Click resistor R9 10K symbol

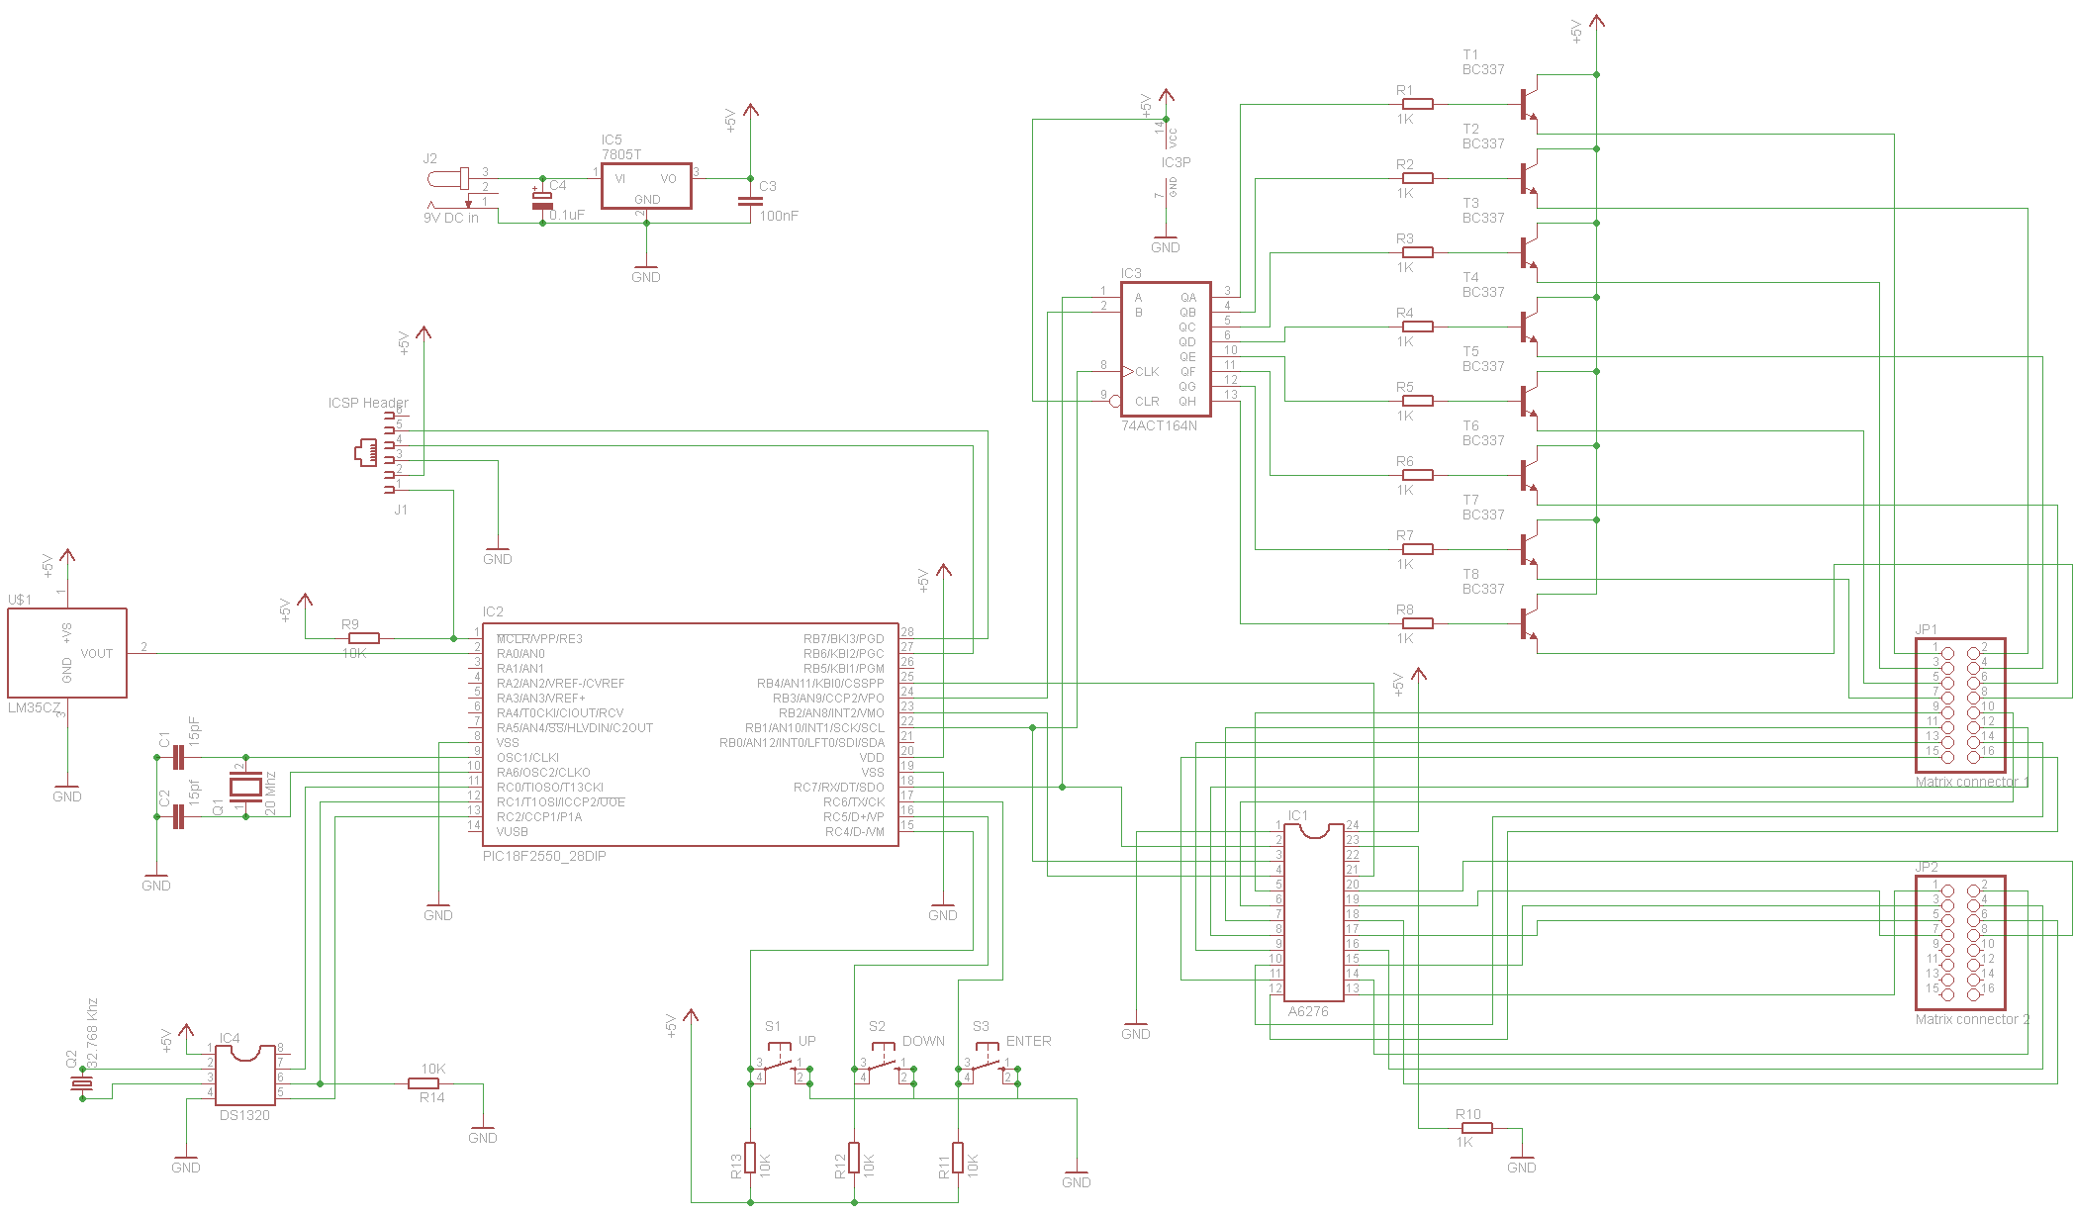click(364, 638)
